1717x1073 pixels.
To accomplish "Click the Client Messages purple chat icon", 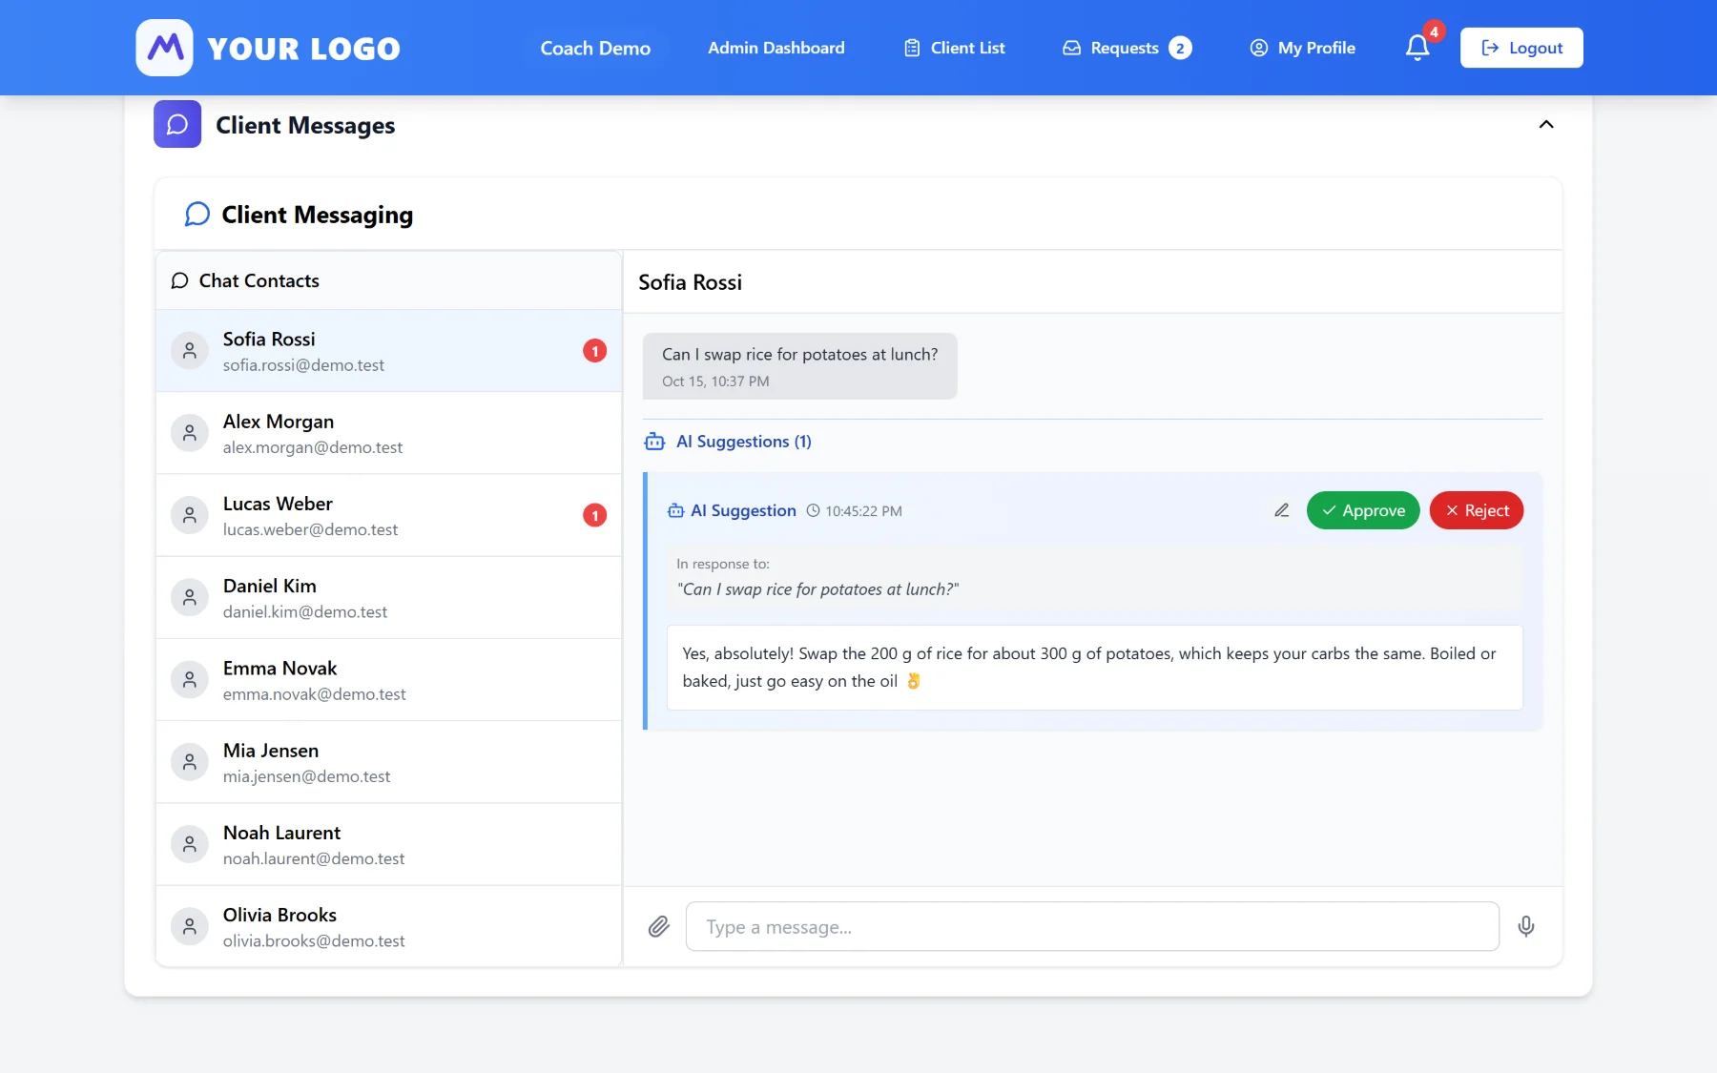I will coord(177,124).
